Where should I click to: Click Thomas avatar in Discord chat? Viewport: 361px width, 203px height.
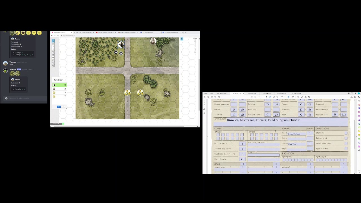[5, 63]
